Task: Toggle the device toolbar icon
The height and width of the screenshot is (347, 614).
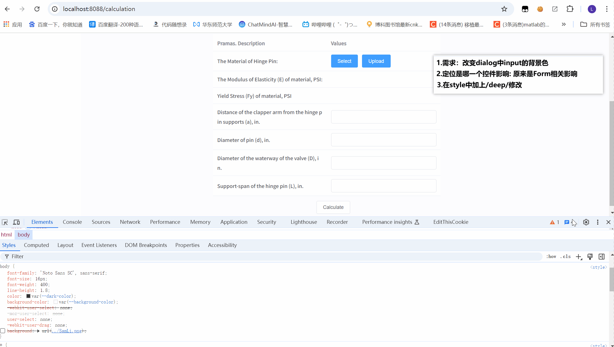Action: (17, 222)
